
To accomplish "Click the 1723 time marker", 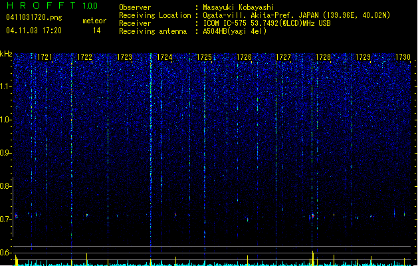I will (x=124, y=57).
